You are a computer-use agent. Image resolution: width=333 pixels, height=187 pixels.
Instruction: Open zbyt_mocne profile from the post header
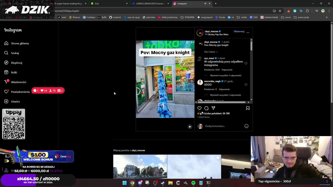(211, 31)
